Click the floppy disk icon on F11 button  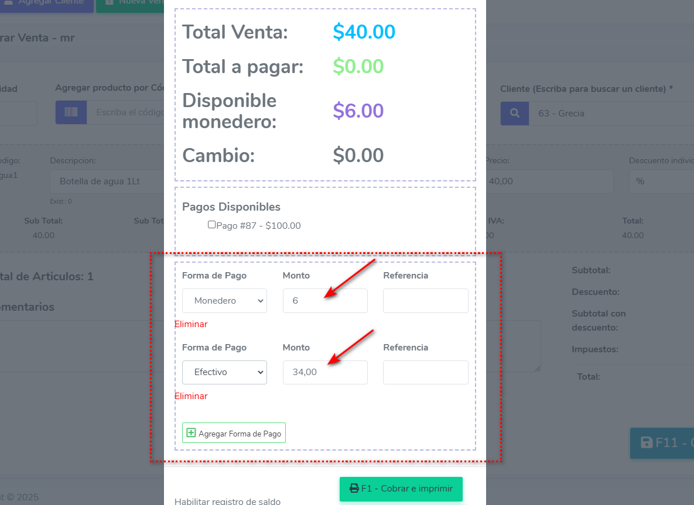(x=647, y=442)
